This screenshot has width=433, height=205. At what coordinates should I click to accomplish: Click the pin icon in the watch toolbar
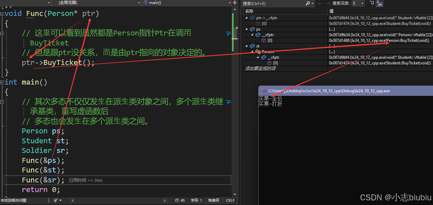point(372,3)
